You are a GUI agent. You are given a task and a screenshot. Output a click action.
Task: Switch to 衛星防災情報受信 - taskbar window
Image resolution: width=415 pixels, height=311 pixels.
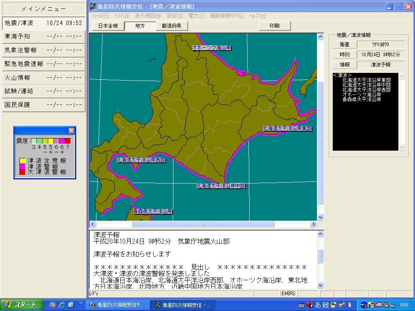182,305
